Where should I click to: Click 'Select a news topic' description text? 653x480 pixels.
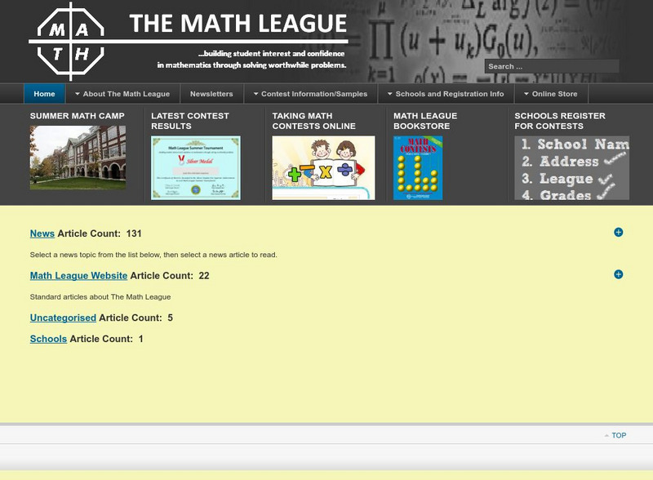153,255
